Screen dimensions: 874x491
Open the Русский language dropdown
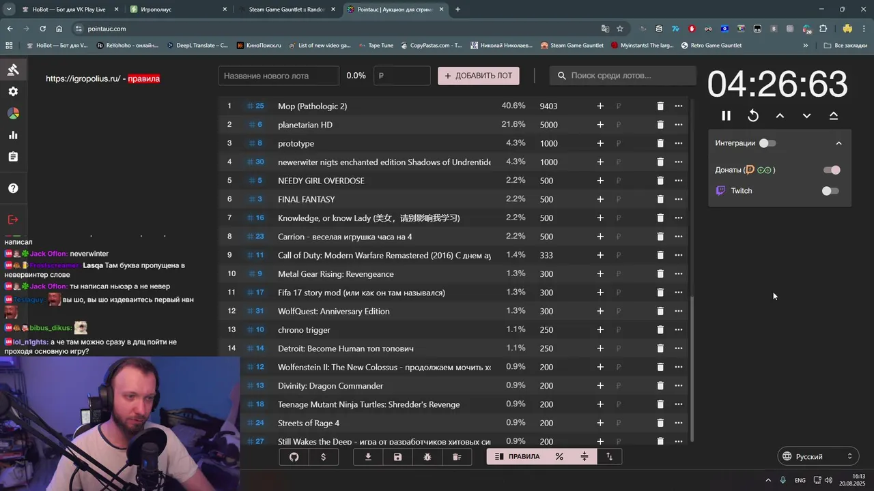pos(818,456)
